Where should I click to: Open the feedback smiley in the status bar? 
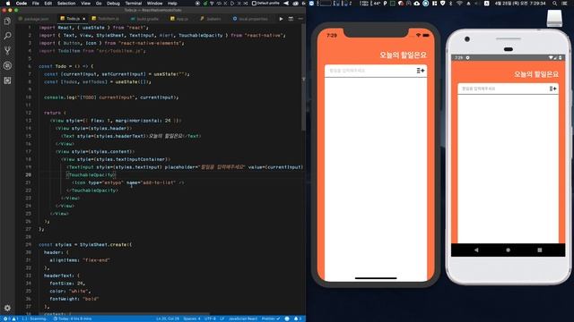287,318
